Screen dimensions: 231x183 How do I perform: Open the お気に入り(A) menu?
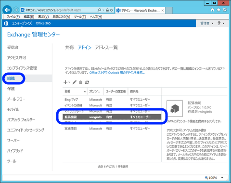tap(61, 17)
